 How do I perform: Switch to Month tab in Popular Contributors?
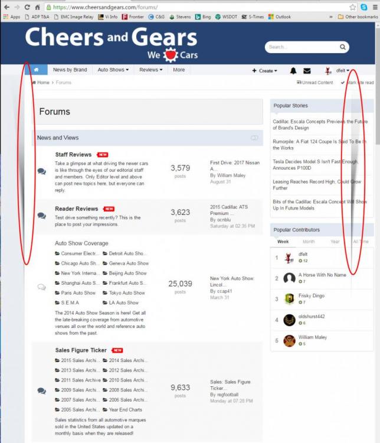click(x=309, y=242)
